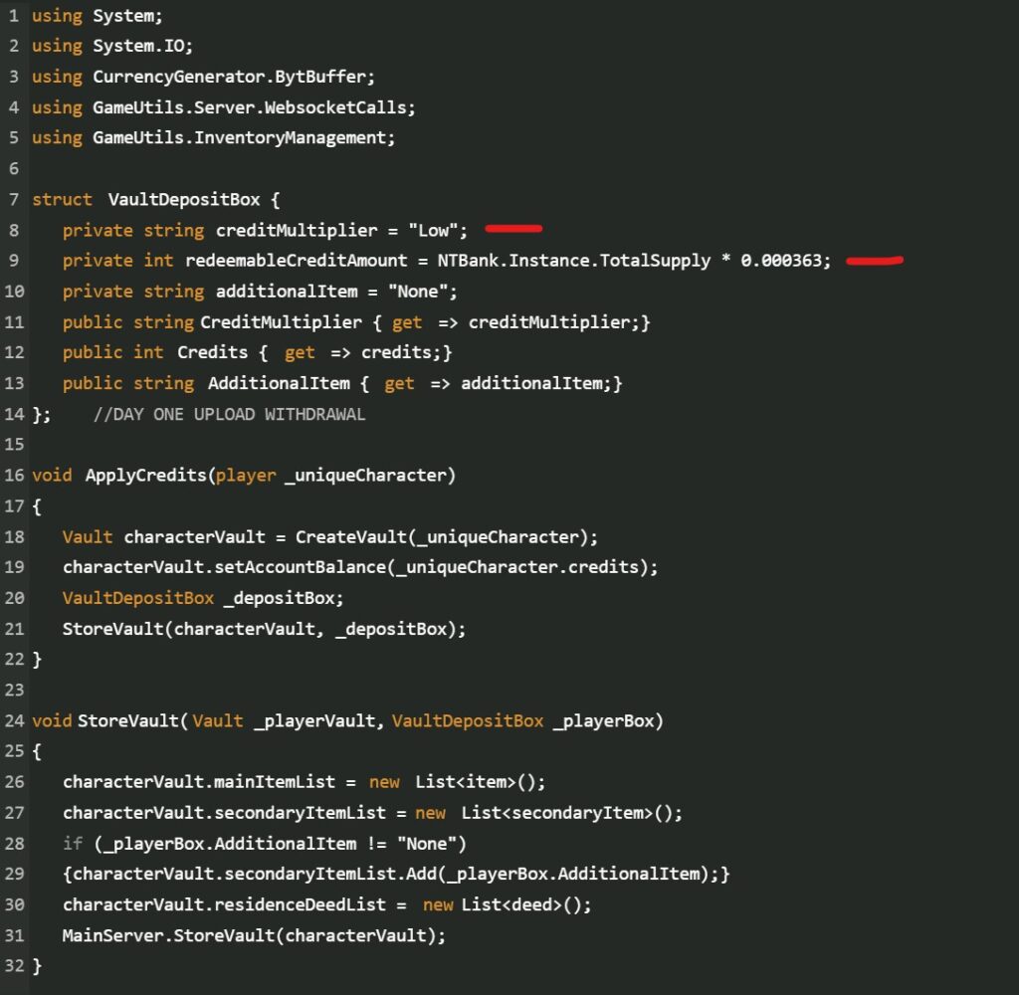Click line number 32 in the gutter
Viewport: 1019px width, 995px height.
(14, 965)
